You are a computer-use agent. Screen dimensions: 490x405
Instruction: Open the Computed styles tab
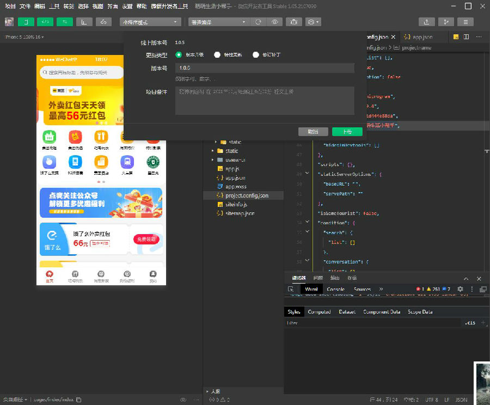click(319, 312)
